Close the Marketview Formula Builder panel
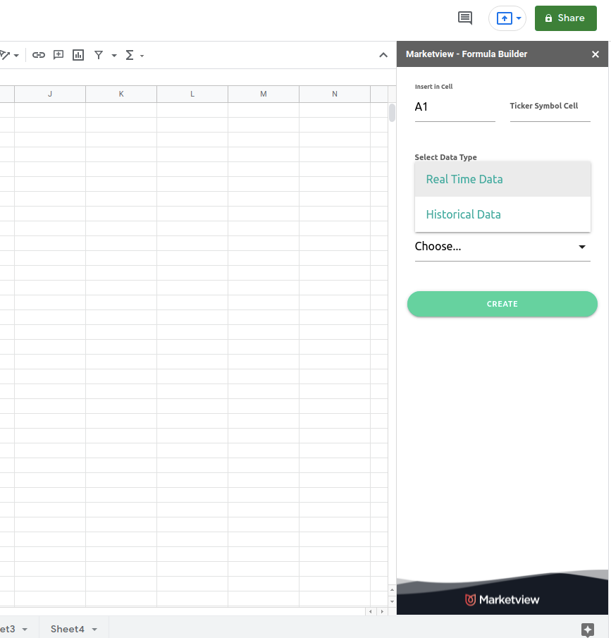 pyautogui.click(x=595, y=54)
